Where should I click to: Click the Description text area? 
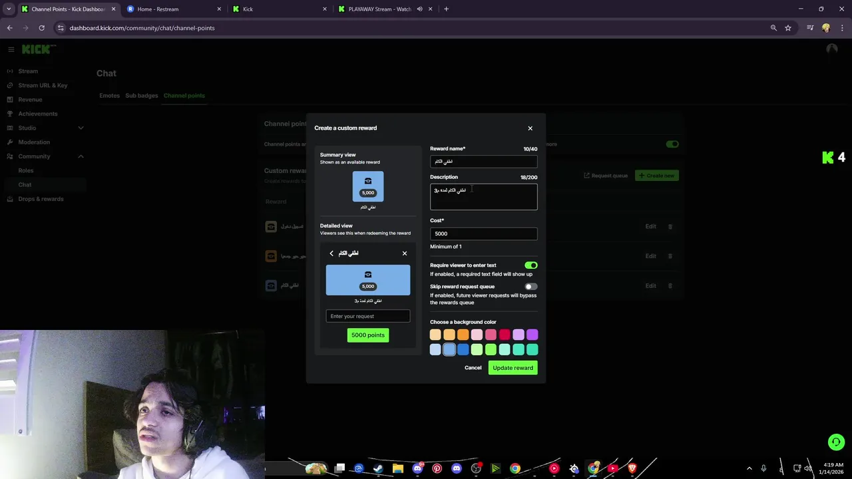[483, 197]
